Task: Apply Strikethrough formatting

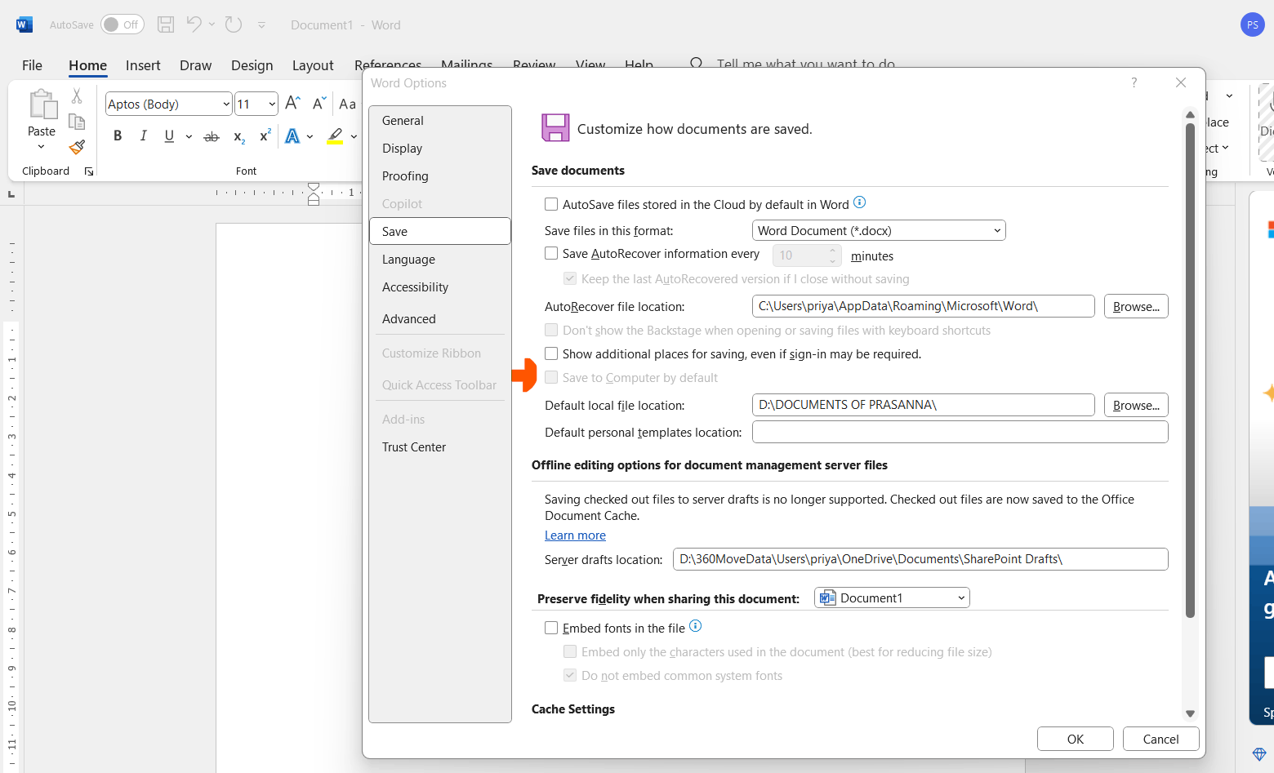Action: coord(212,136)
